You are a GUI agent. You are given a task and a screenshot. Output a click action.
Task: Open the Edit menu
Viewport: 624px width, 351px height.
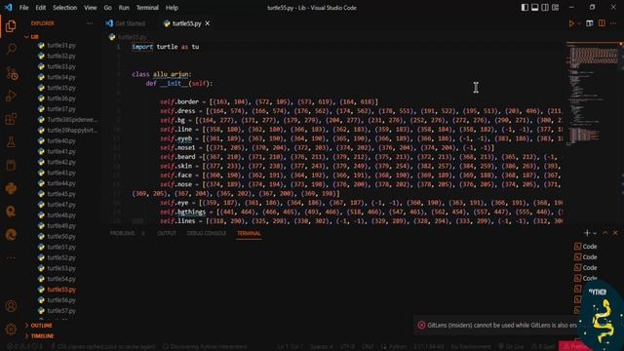tap(40, 8)
